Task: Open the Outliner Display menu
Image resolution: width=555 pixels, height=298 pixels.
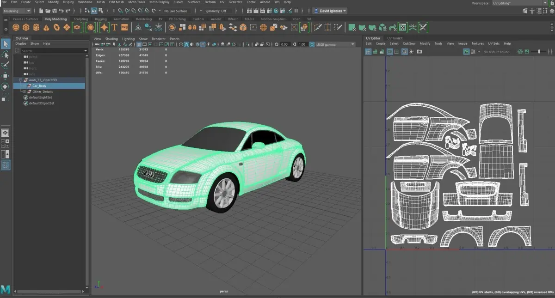Action: pos(21,43)
